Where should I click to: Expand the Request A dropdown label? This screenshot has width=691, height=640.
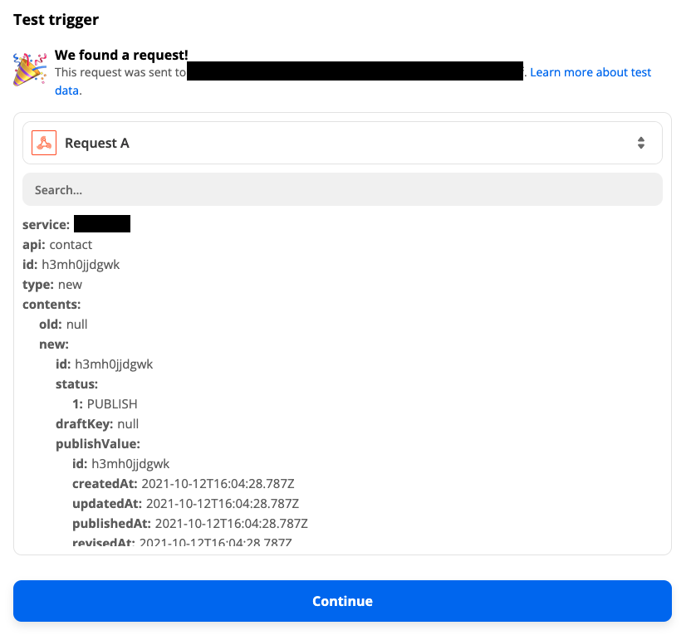97,143
